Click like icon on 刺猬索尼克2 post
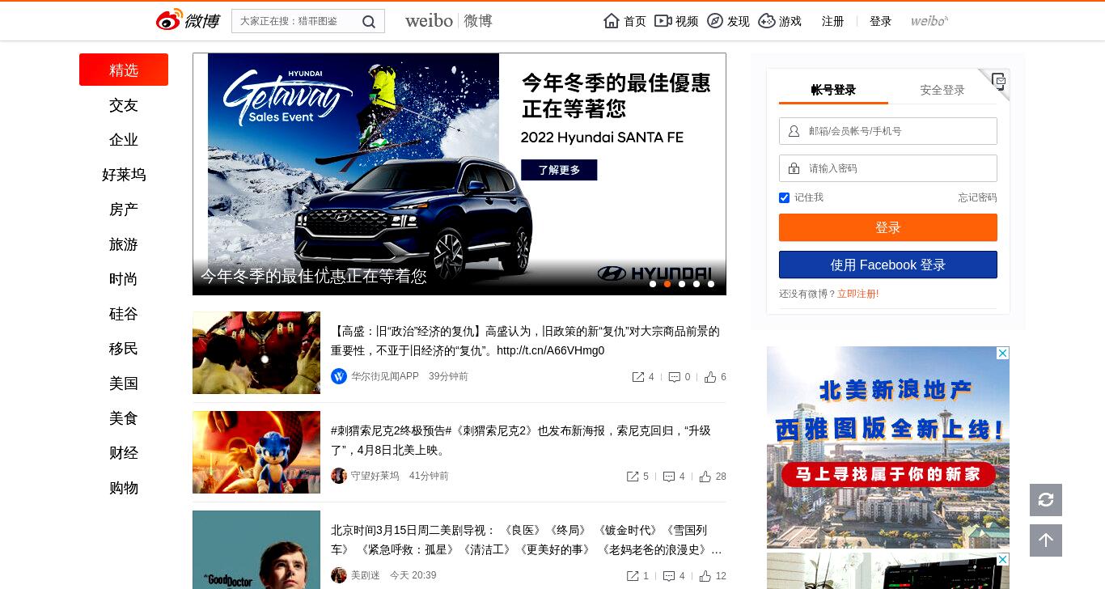This screenshot has width=1105, height=589. [x=705, y=477]
